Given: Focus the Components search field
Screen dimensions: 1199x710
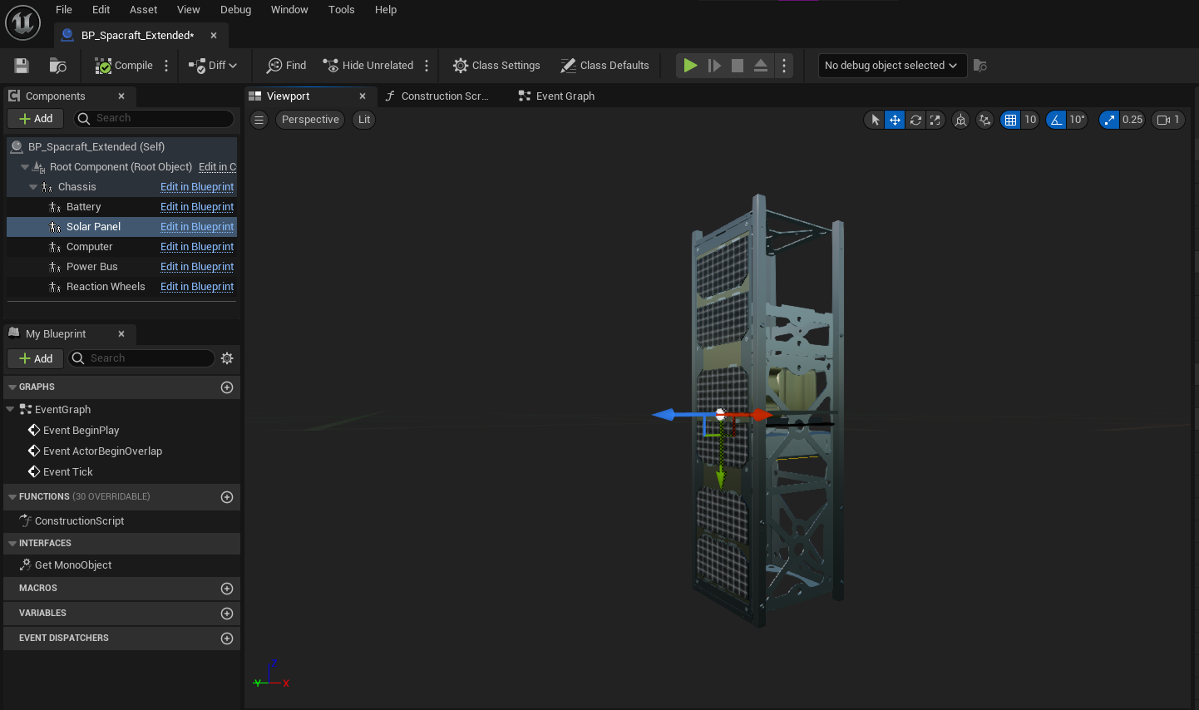Looking at the screenshot, I should coord(154,119).
